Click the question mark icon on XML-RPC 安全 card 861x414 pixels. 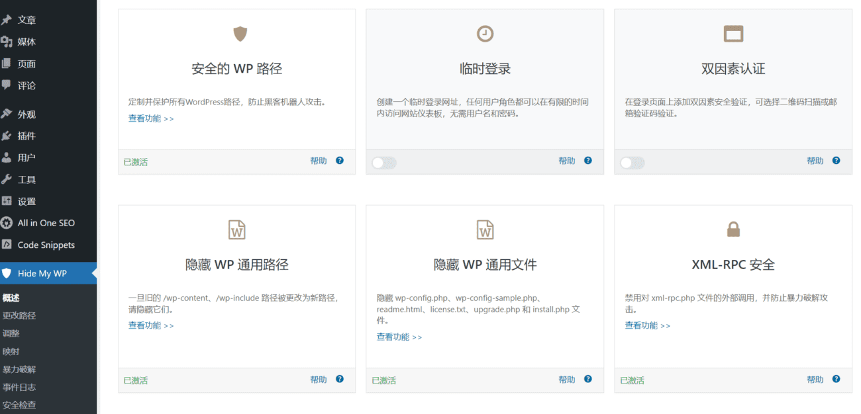click(836, 380)
